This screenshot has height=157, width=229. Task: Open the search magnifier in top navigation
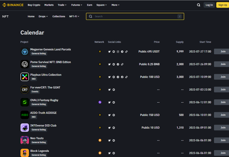[x=198, y=5]
